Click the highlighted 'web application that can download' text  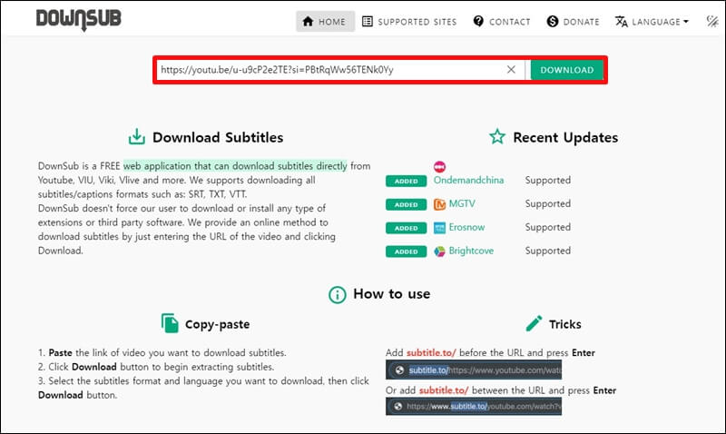(235, 166)
